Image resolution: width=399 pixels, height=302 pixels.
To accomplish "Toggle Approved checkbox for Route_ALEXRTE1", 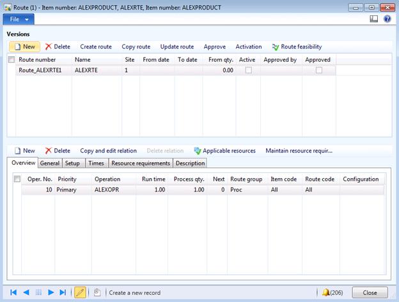I will point(319,70).
